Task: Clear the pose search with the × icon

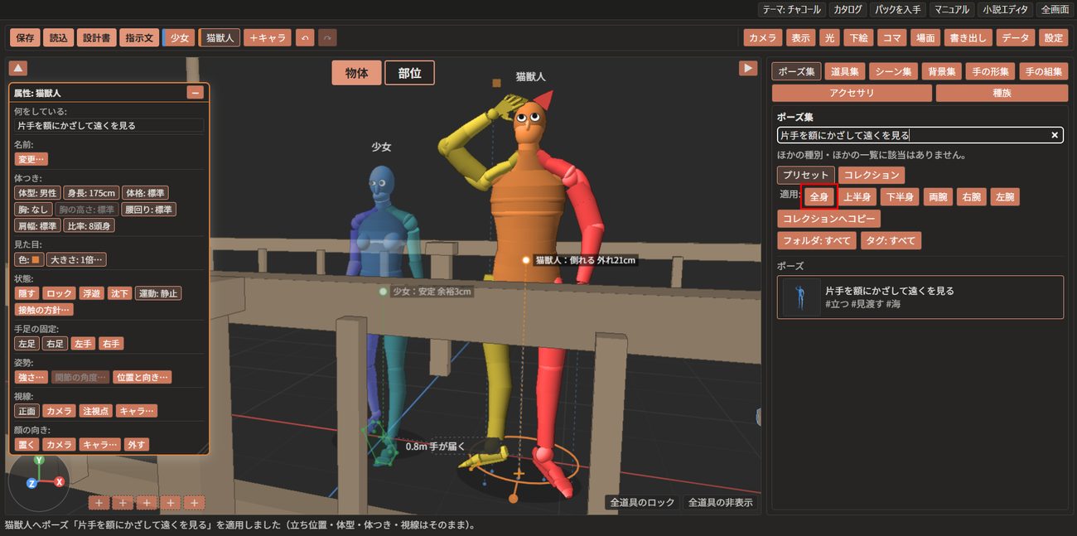Action: coord(1055,135)
